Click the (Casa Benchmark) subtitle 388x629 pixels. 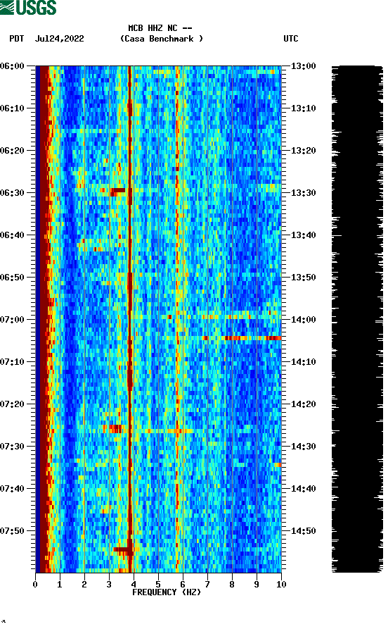point(162,39)
